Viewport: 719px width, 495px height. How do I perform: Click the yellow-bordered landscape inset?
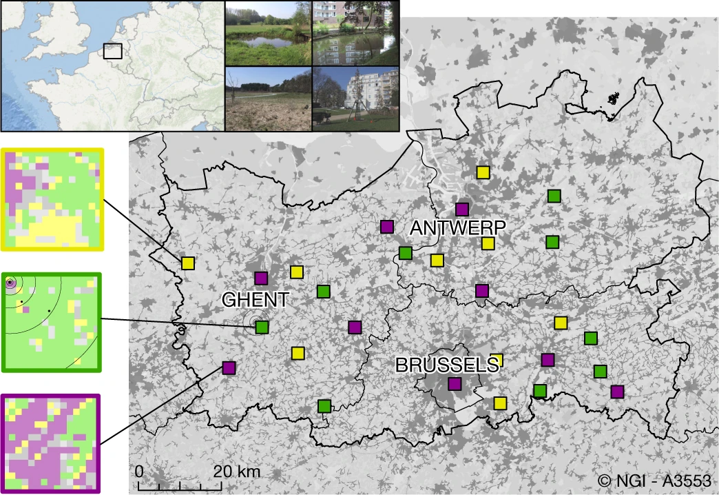53,199
